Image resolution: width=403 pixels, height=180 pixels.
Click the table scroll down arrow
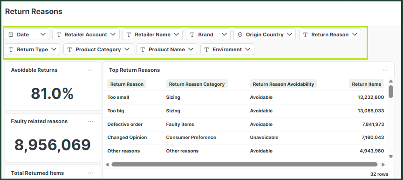391,157
